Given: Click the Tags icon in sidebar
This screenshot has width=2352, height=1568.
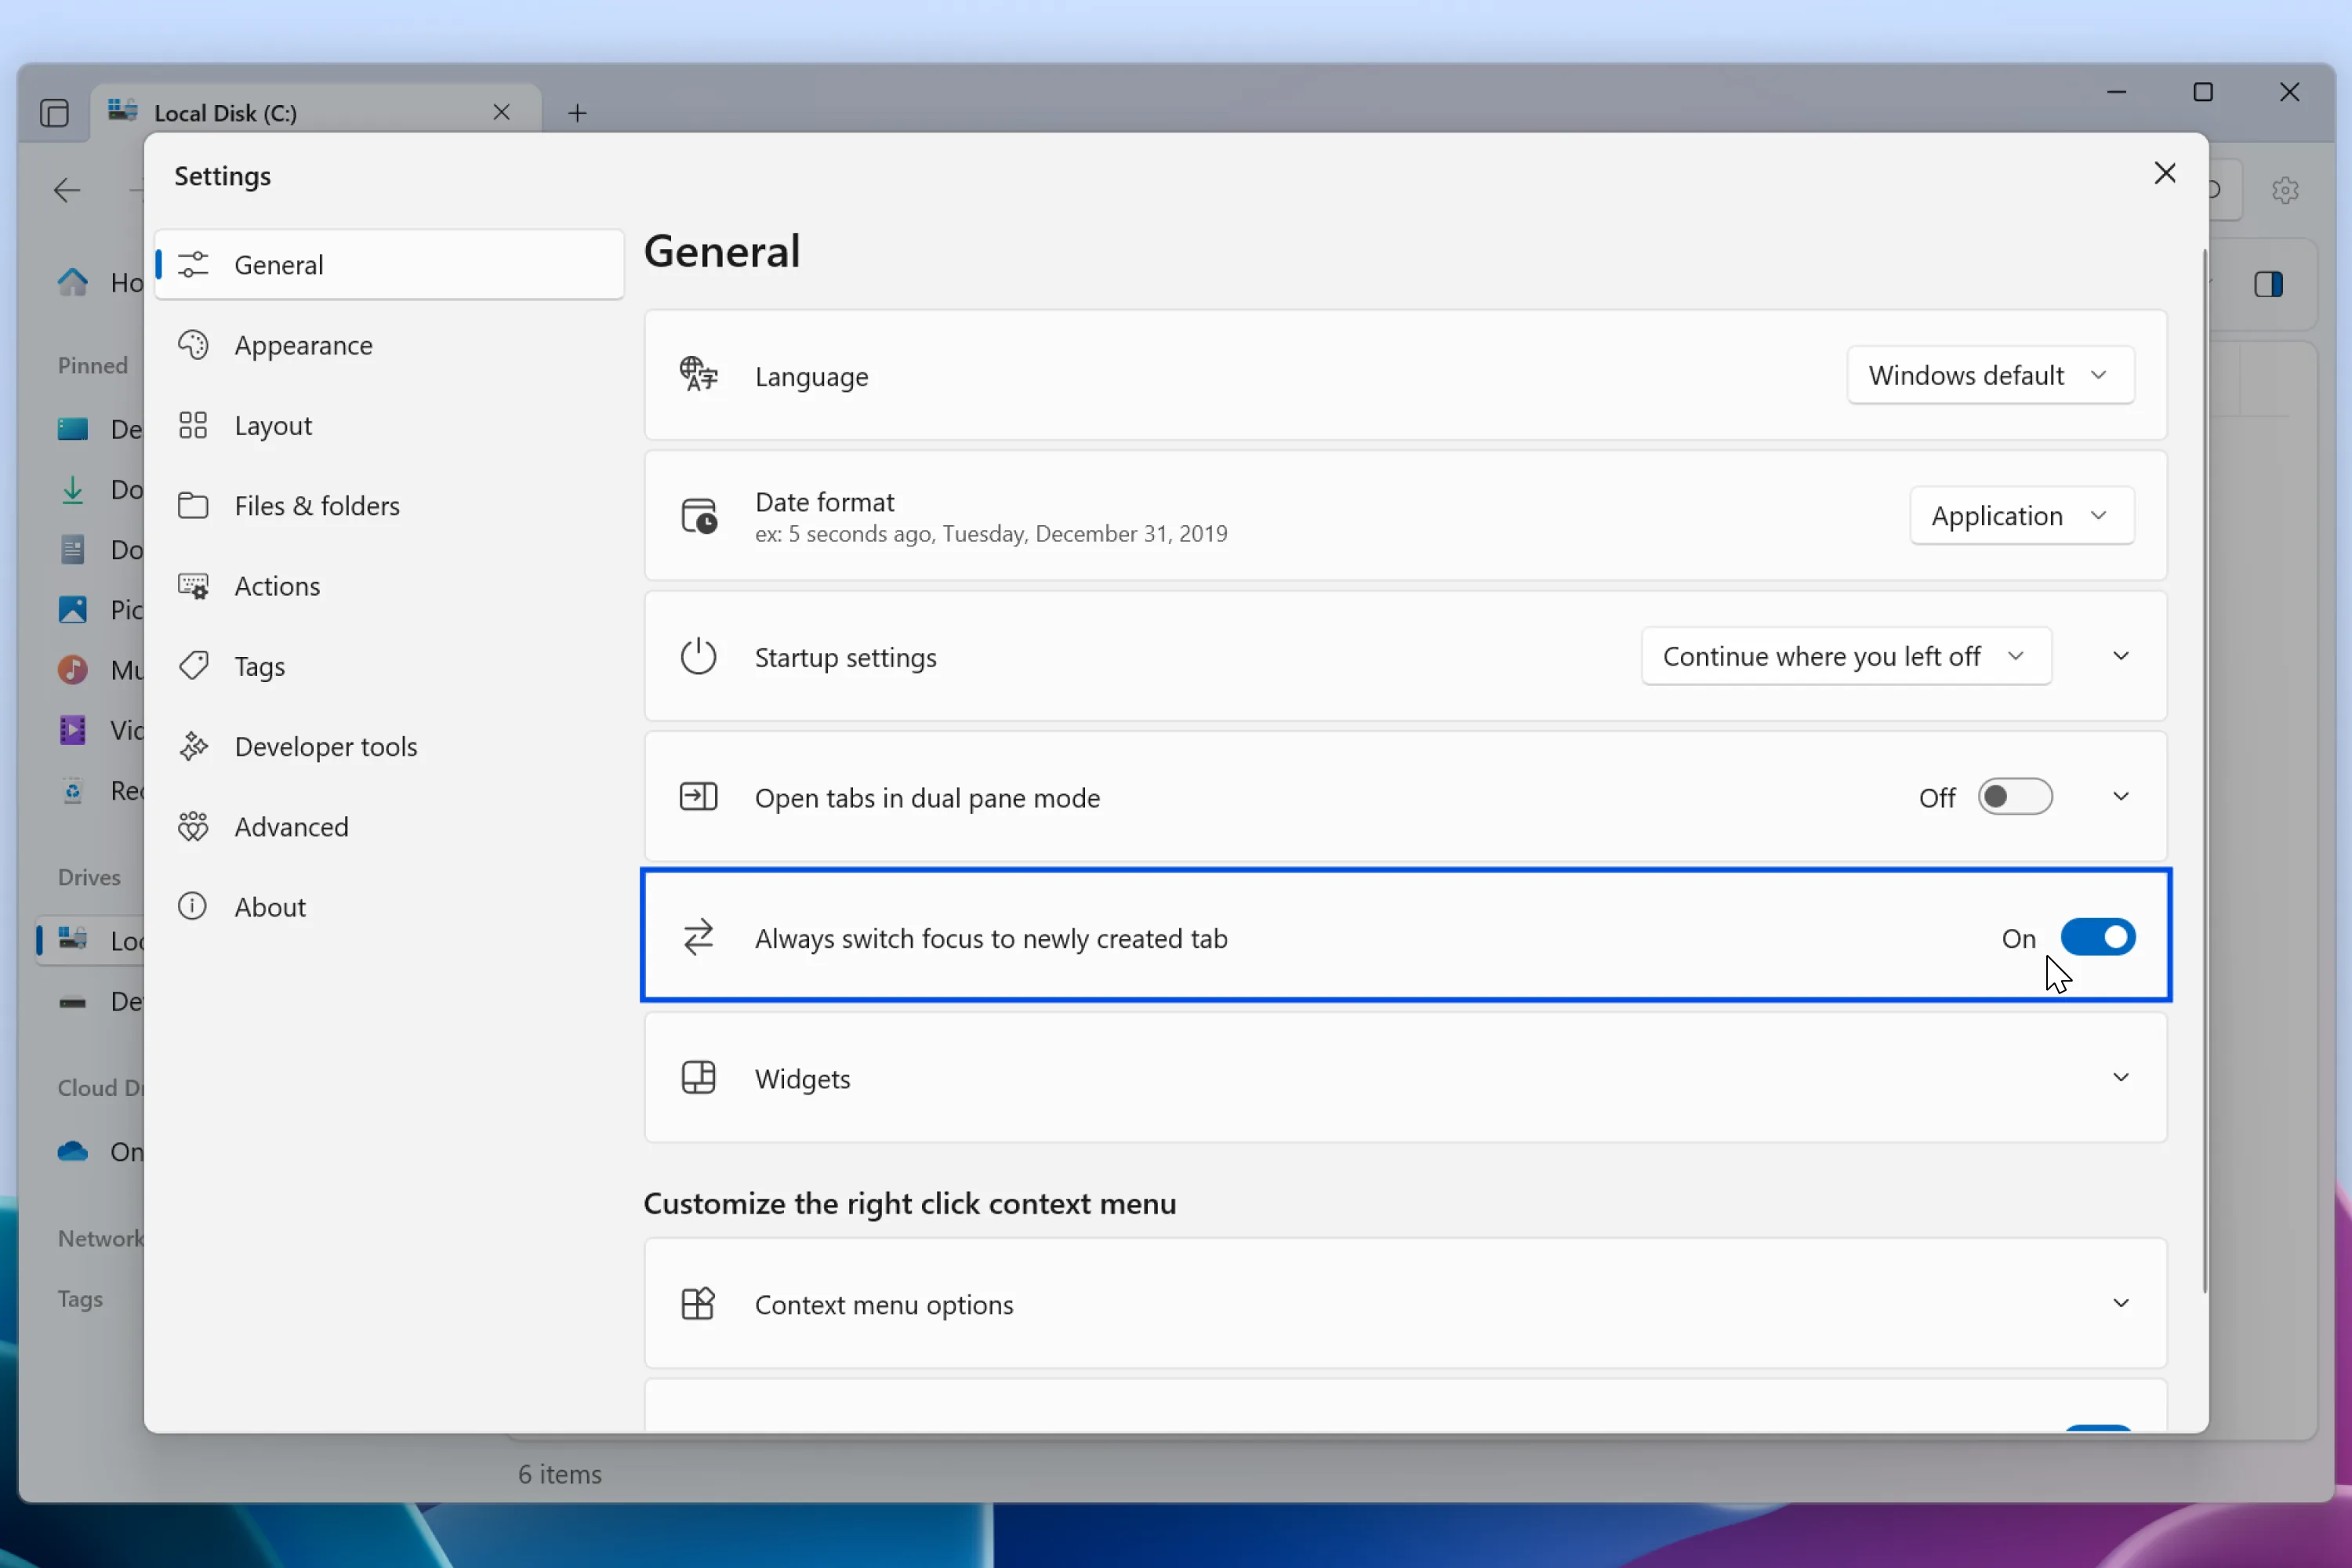Looking at the screenshot, I should coord(195,665).
